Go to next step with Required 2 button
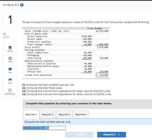 point(112,135)
